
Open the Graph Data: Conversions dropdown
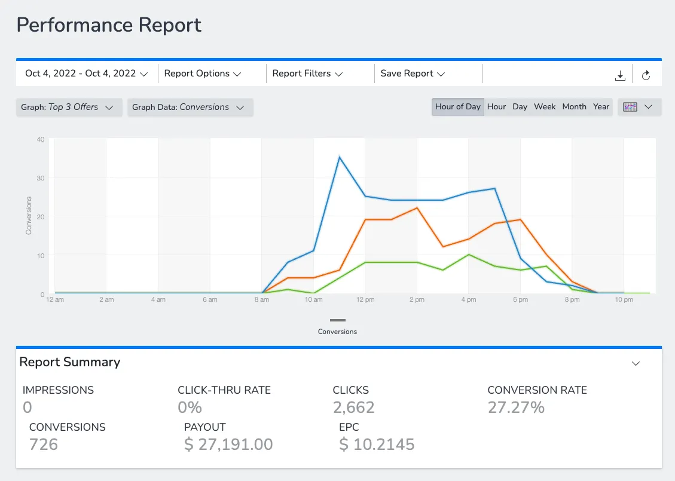tap(190, 107)
